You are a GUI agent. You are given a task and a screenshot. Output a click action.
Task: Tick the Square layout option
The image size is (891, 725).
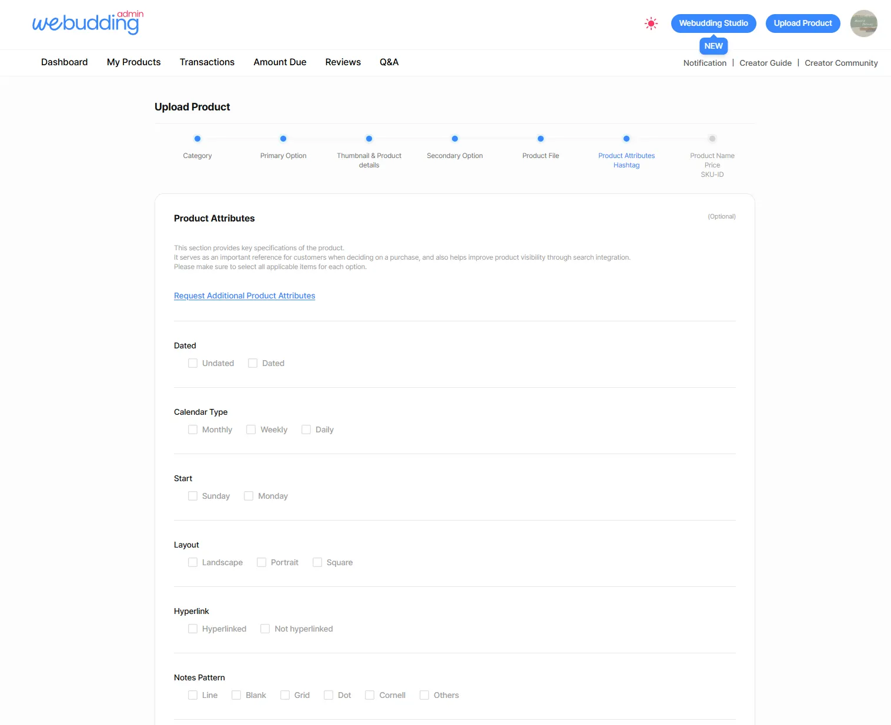click(x=317, y=562)
